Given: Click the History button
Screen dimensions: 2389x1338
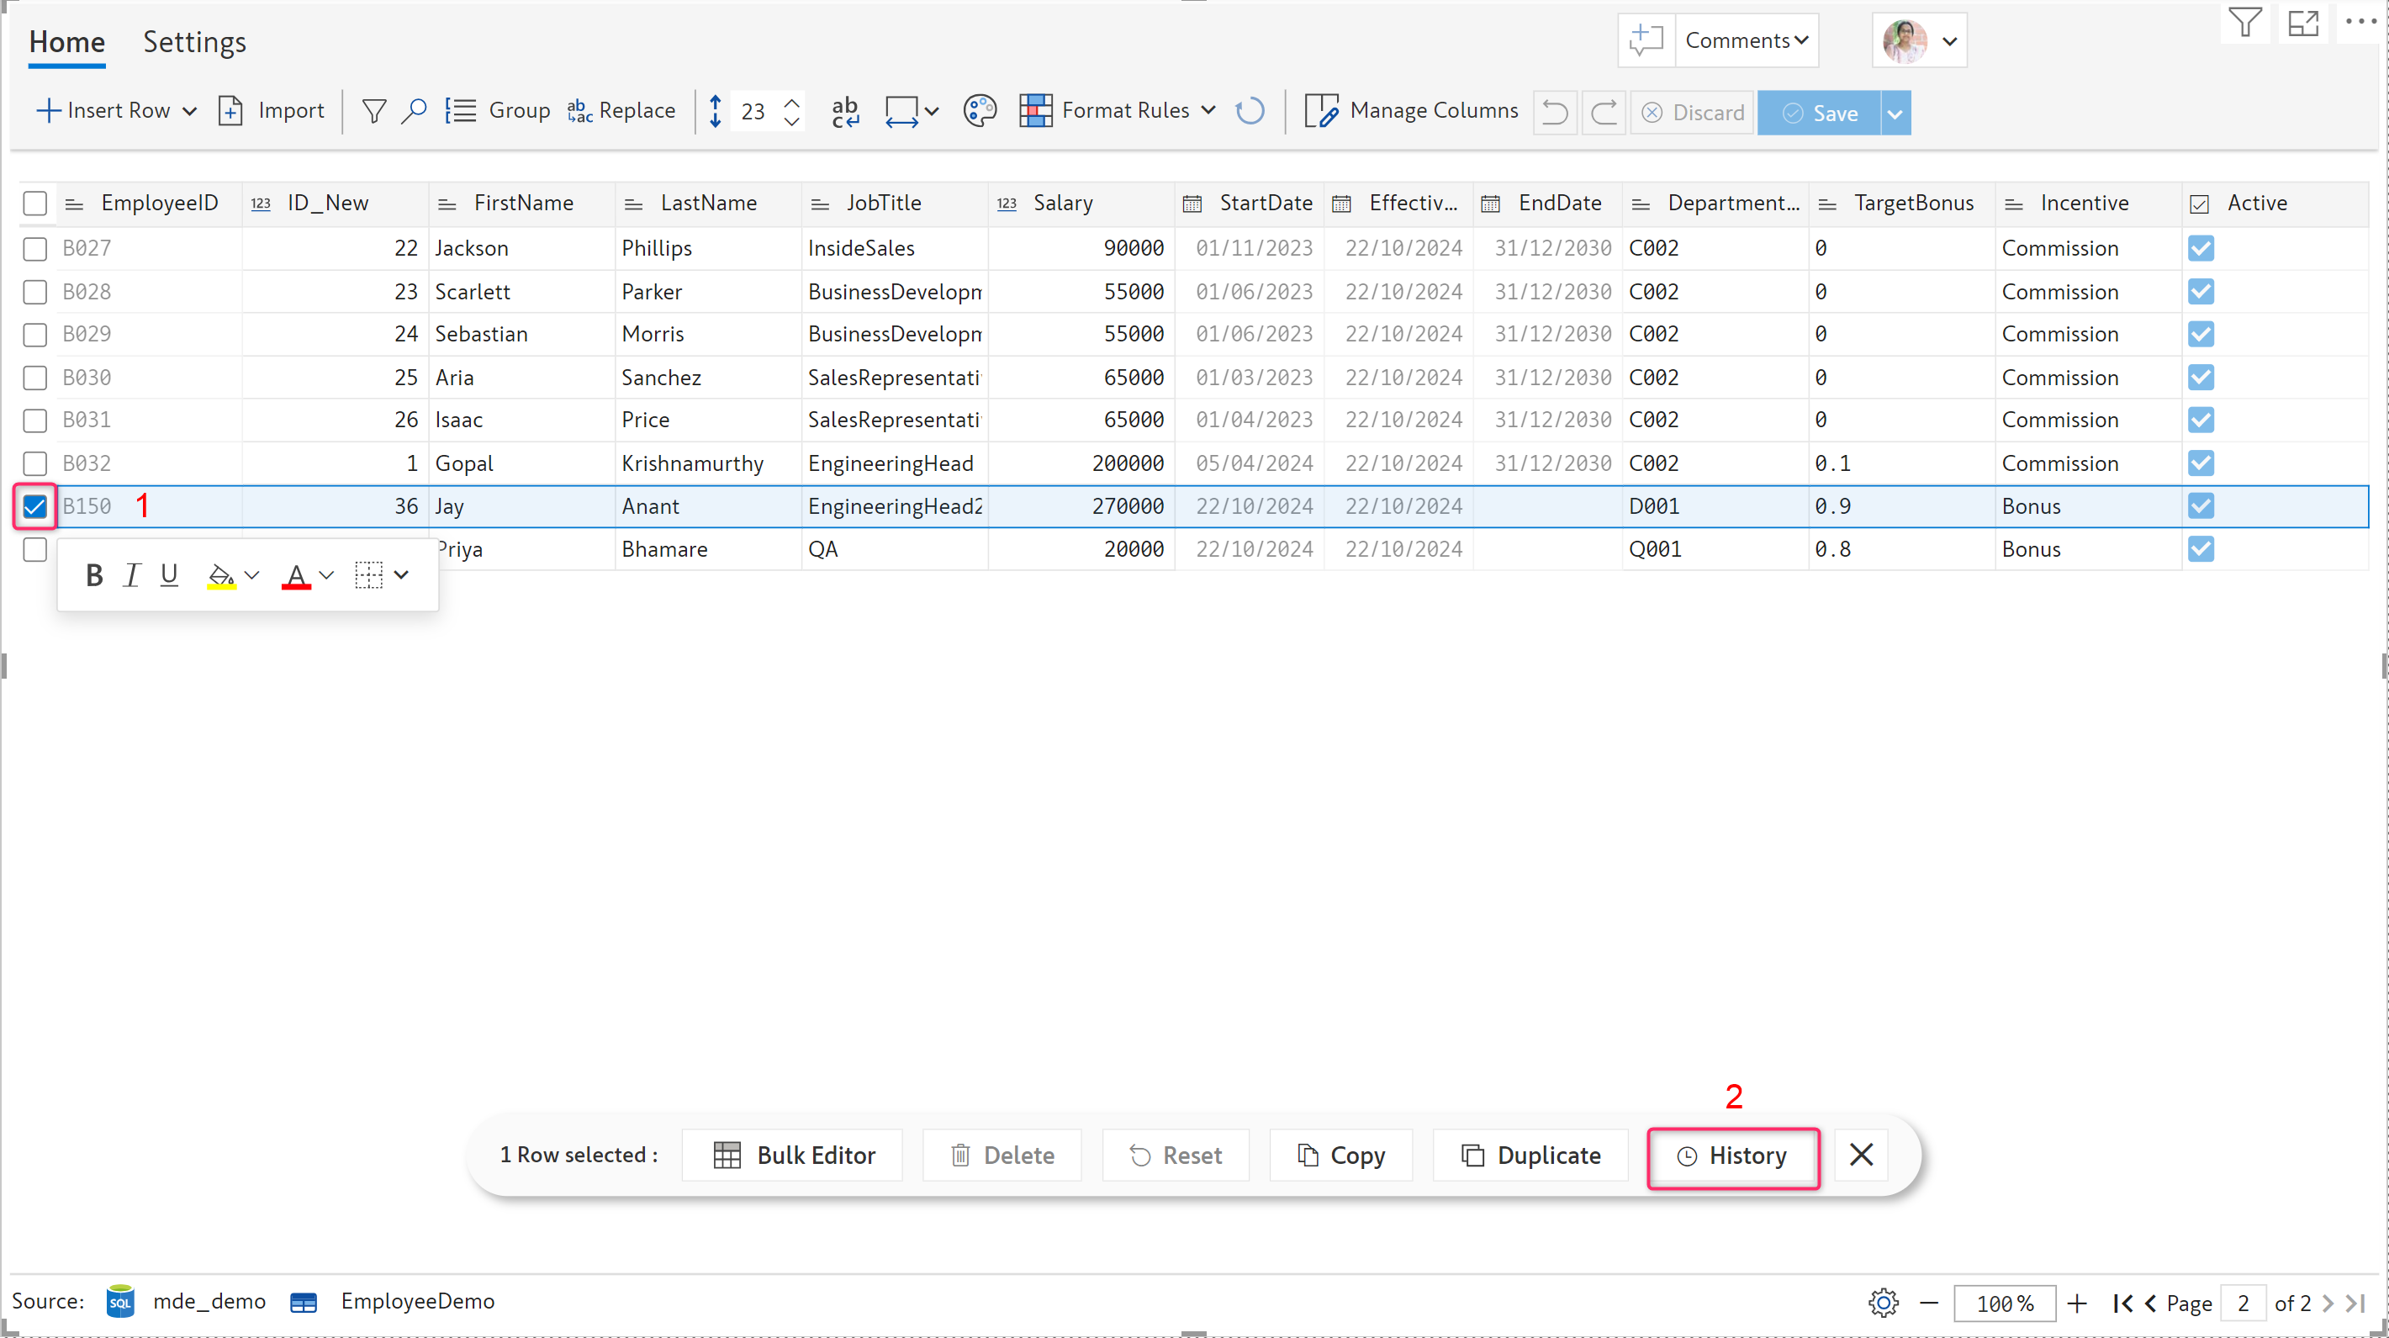Looking at the screenshot, I should [x=1732, y=1156].
